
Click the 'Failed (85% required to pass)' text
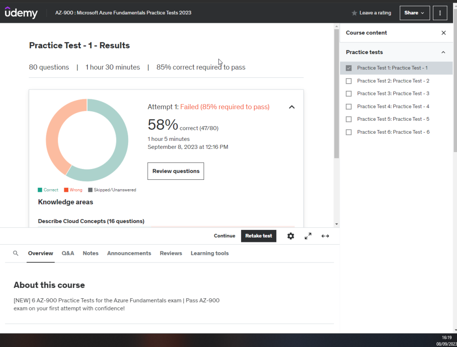click(225, 107)
